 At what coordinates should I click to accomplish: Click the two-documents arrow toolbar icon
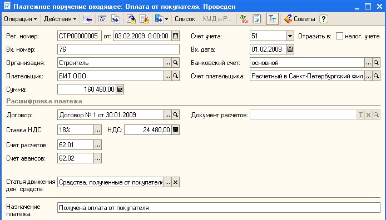click(x=116, y=19)
